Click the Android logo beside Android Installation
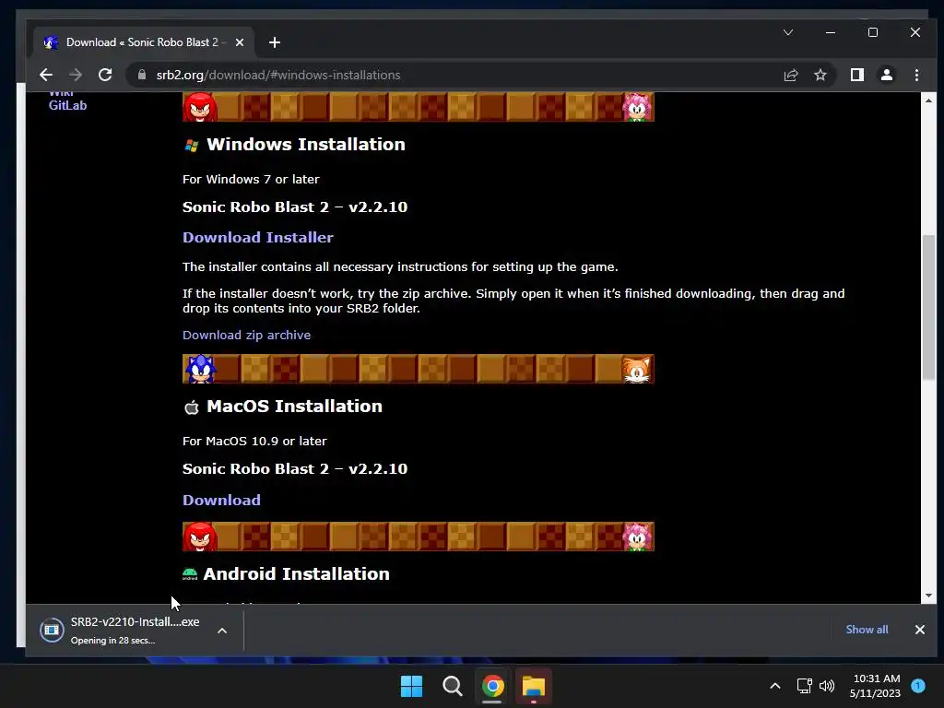The width and height of the screenshot is (944, 708). pos(190,574)
